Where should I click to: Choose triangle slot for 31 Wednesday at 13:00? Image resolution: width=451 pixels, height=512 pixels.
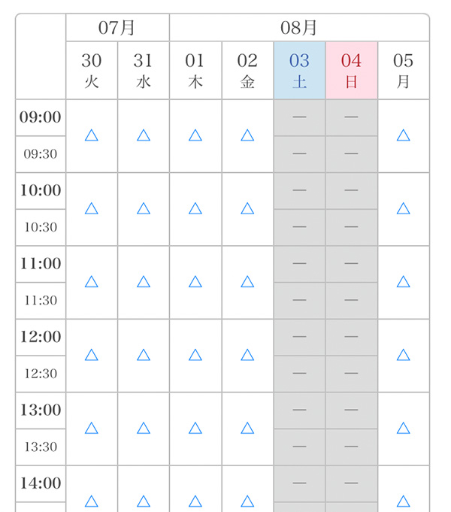(x=144, y=428)
